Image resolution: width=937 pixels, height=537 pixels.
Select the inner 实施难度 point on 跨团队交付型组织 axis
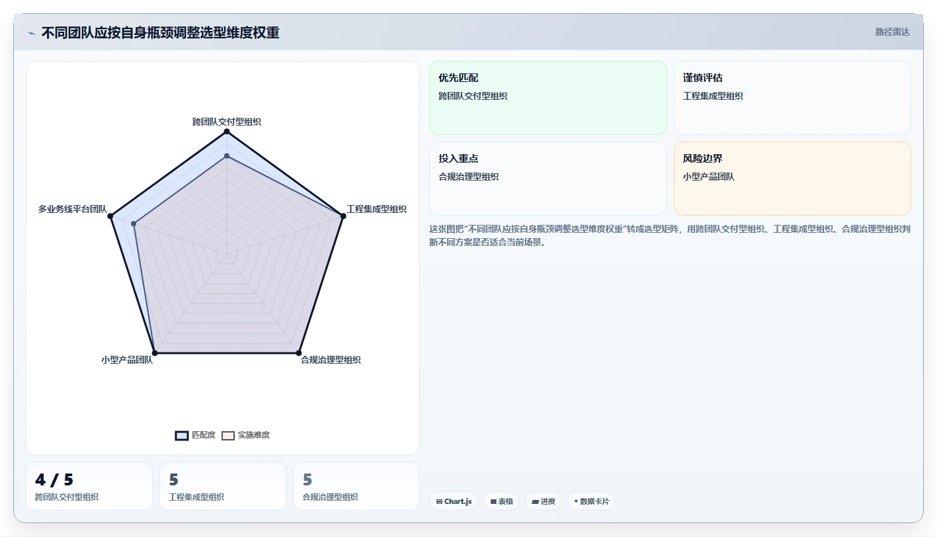coord(227,156)
